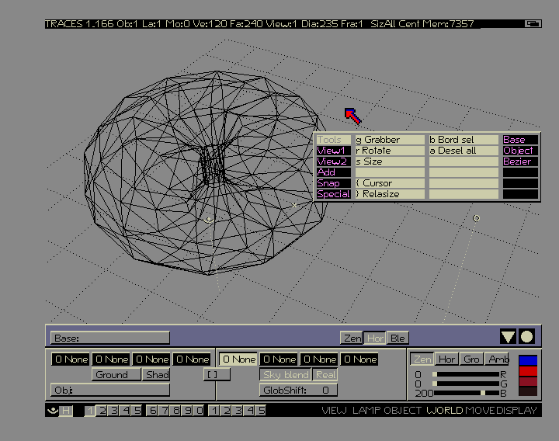Open '0 None' slot directly above Ground button
The image size is (559, 441).
[111, 359]
